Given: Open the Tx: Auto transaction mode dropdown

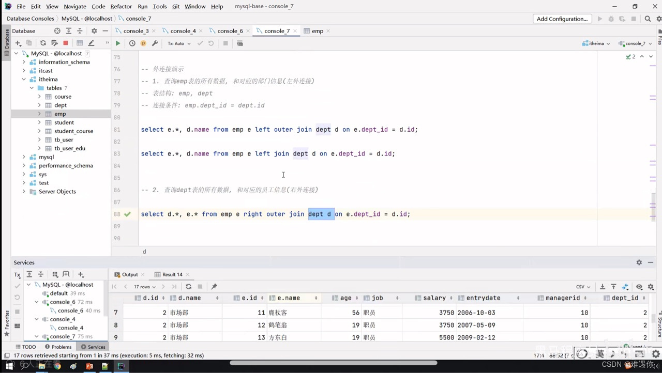Looking at the screenshot, I should (178, 43).
